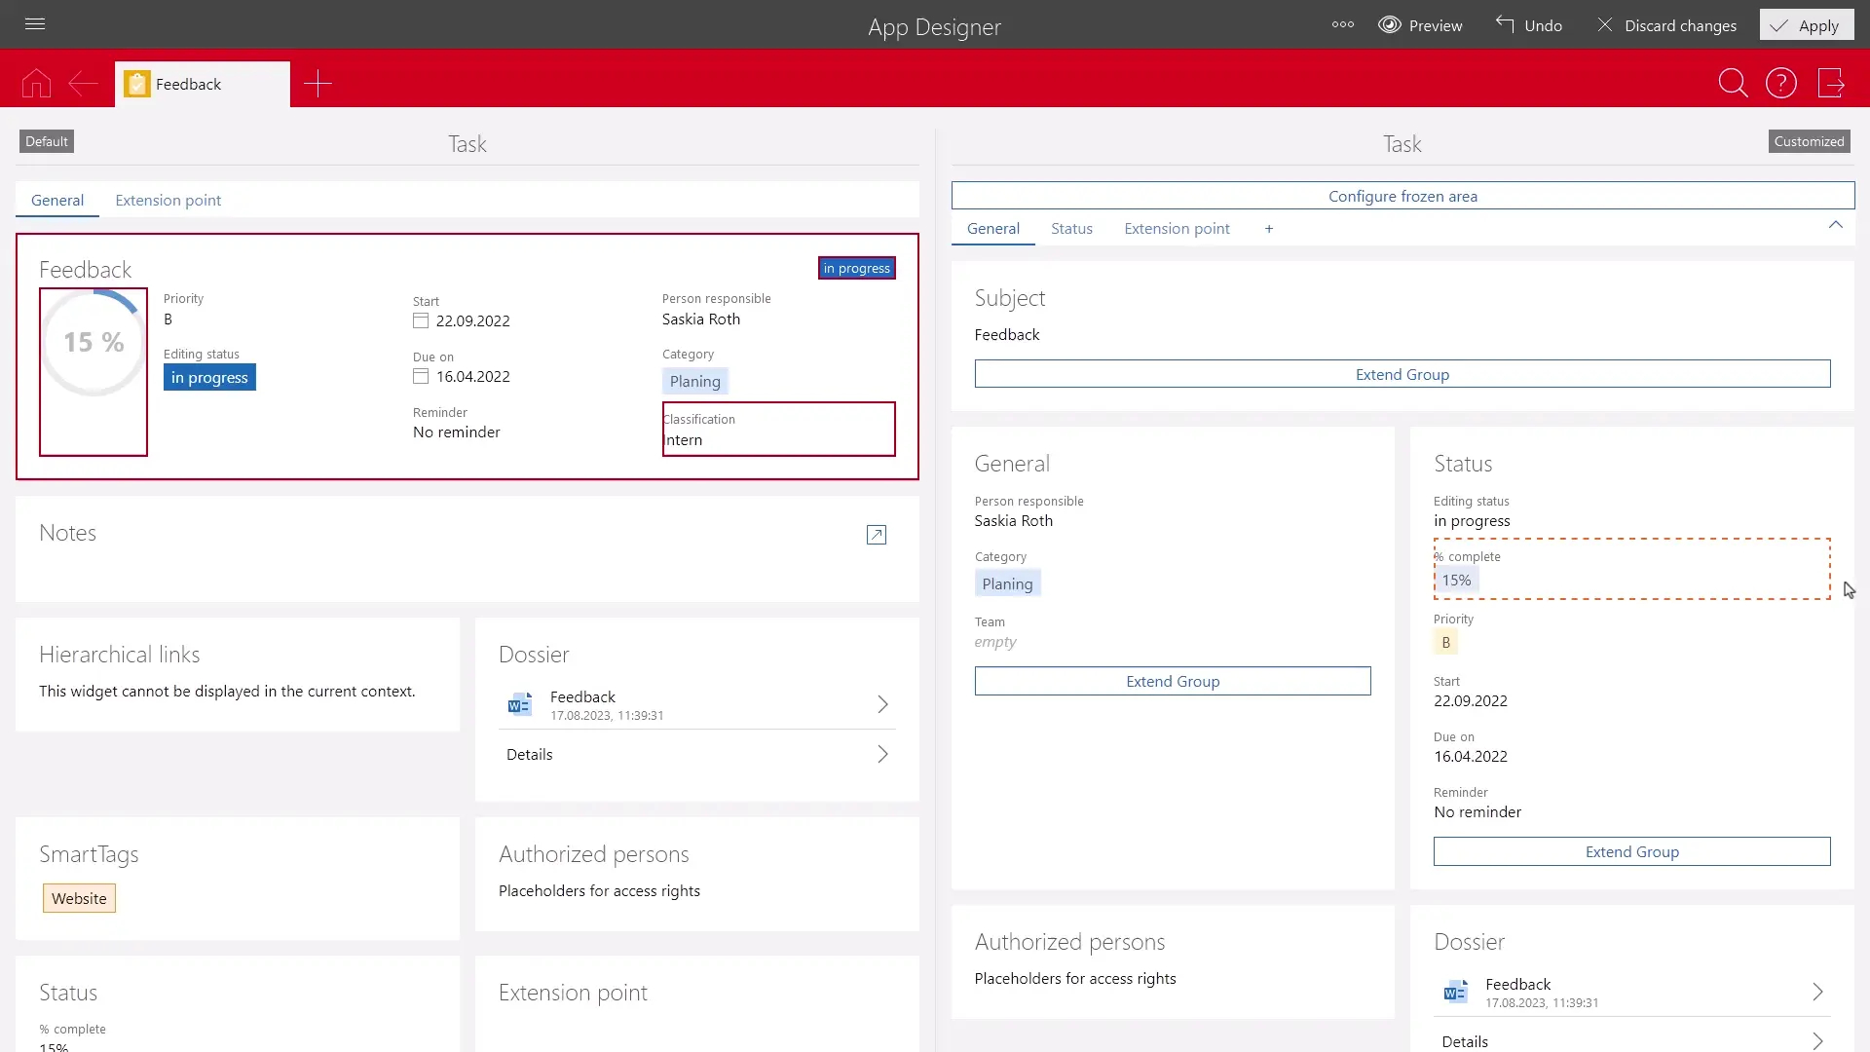The image size is (1870, 1052).
Task: Click Extend Group under Subject
Action: tap(1402, 374)
